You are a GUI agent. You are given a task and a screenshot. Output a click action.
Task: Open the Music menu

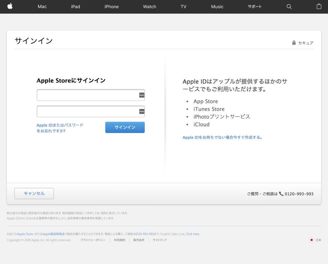pyautogui.click(x=217, y=6)
